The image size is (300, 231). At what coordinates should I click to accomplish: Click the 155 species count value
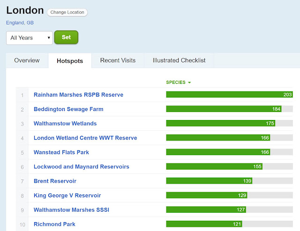[257, 166]
